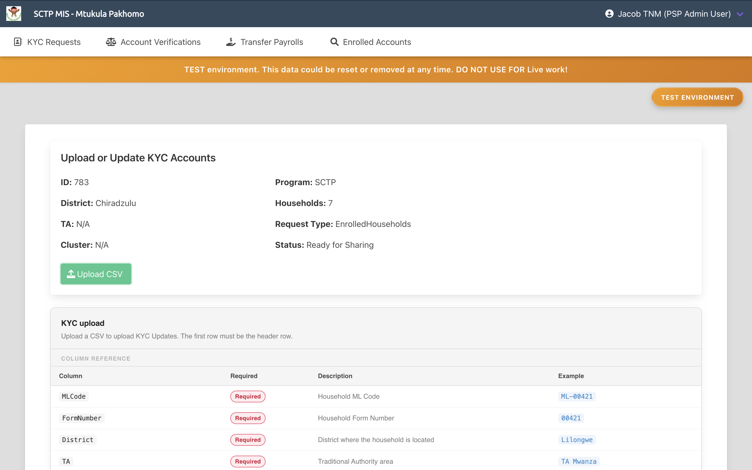Image resolution: width=752 pixels, height=470 pixels.
Task: Click the Traditional Authority area description
Action: click(x=355, y=461)
